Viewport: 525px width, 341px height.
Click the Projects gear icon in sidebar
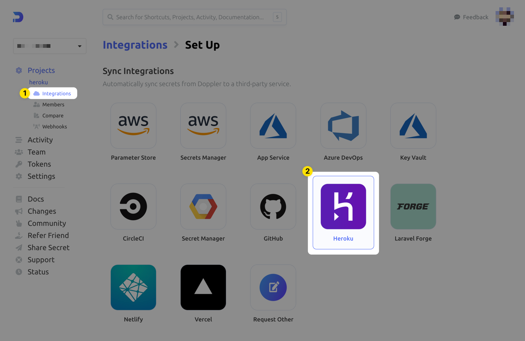19,70
